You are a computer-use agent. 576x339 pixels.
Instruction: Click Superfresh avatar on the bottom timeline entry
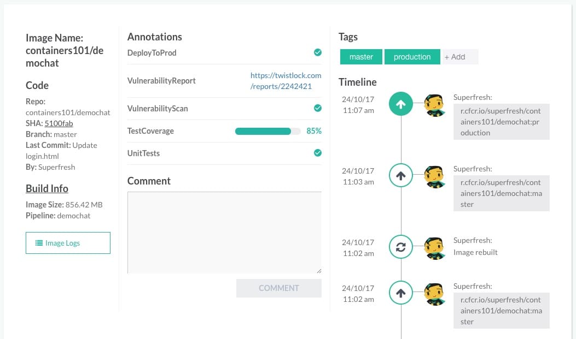click(x=434, y=294)
